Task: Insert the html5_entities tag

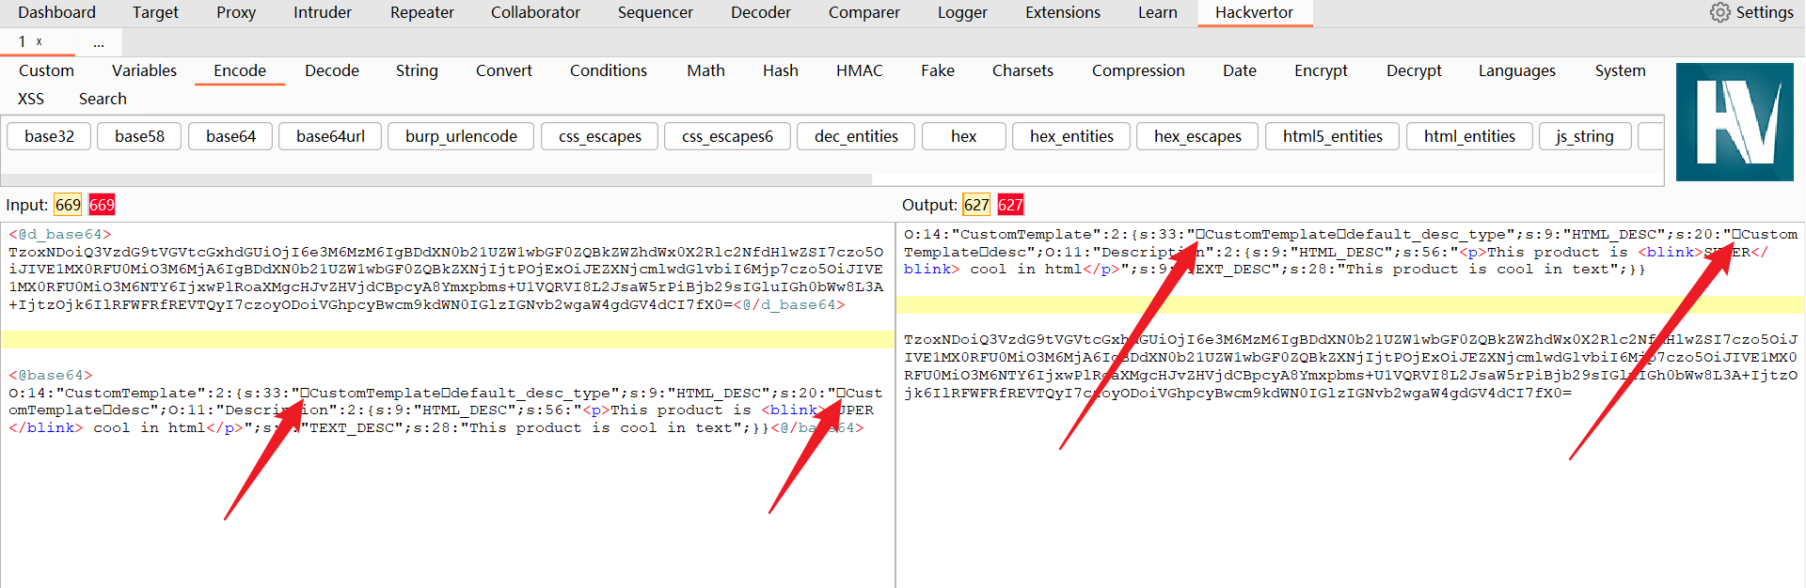Action: point(1332,136)
